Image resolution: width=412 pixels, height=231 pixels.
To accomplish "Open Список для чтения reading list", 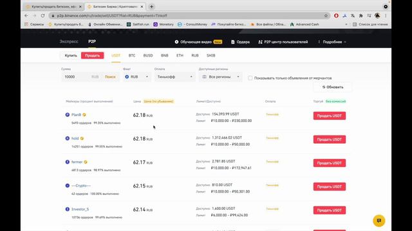I will 370,24.
